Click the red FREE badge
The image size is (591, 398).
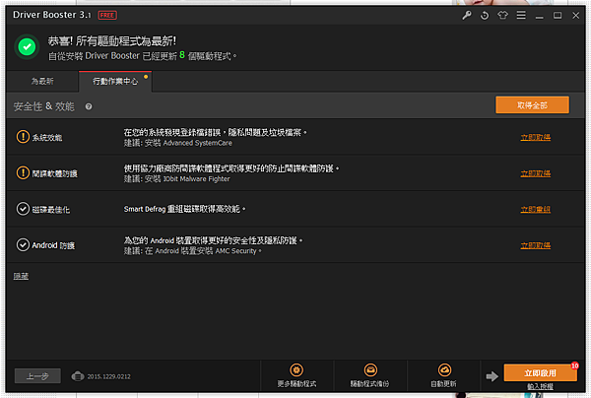click(107, 15)
